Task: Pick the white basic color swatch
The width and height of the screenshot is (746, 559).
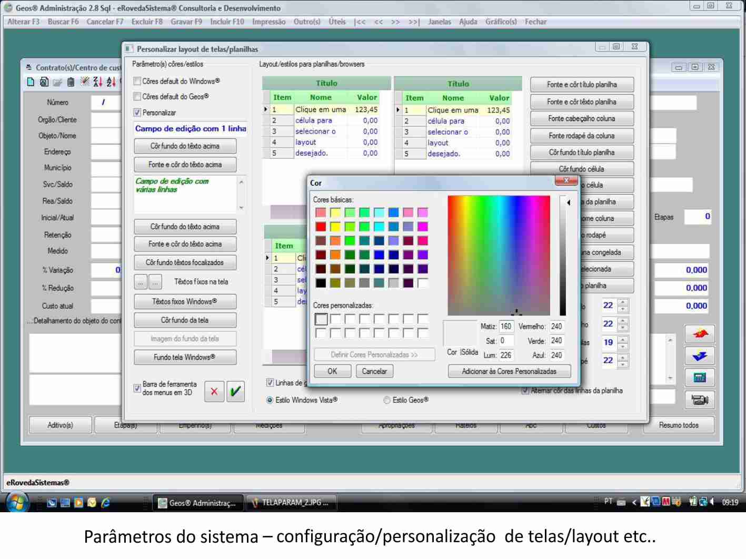Action: coord(423,283)
